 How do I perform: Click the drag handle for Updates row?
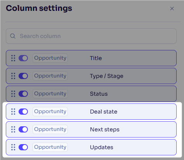(x=13, y=147)
